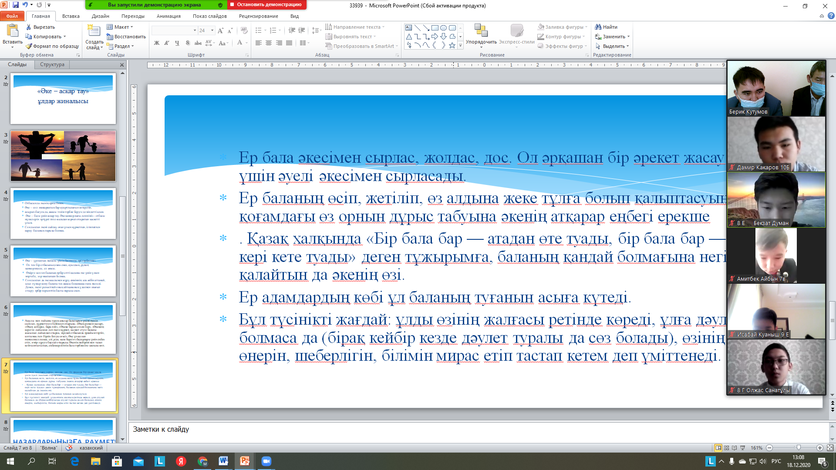Toggle italic (К) formatting
This screenshot has height=470, width=836.
167,43
